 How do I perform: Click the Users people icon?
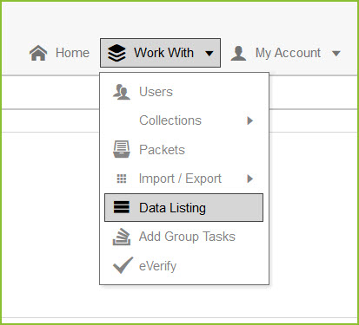(122, 92)
